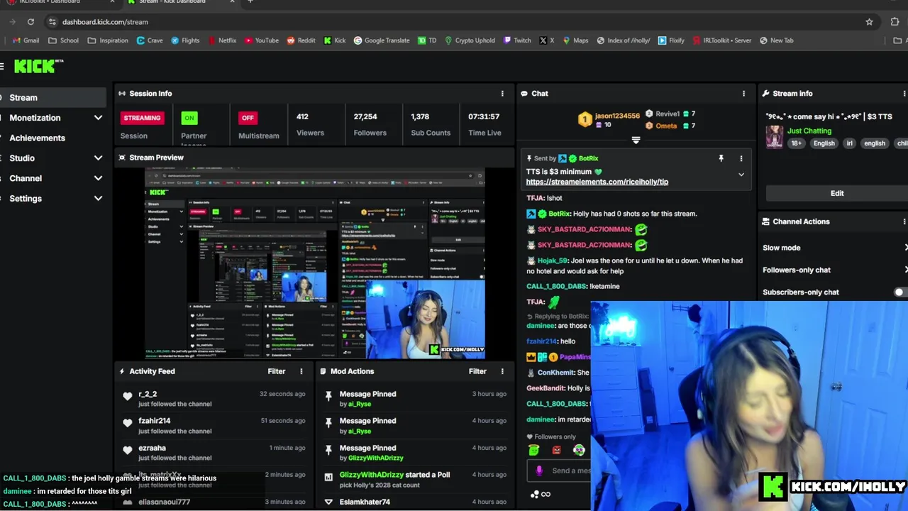Image resolution: width=908 pixels, height=511 pixels.
Task: Expand the Channel sidebar section
Action: tap(98, 178)
